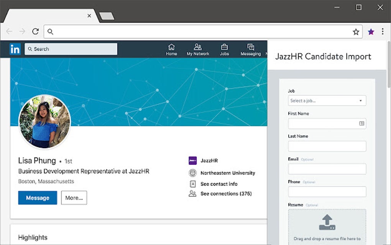Open a new tab button
391x245 pixels.
(107, 16)
